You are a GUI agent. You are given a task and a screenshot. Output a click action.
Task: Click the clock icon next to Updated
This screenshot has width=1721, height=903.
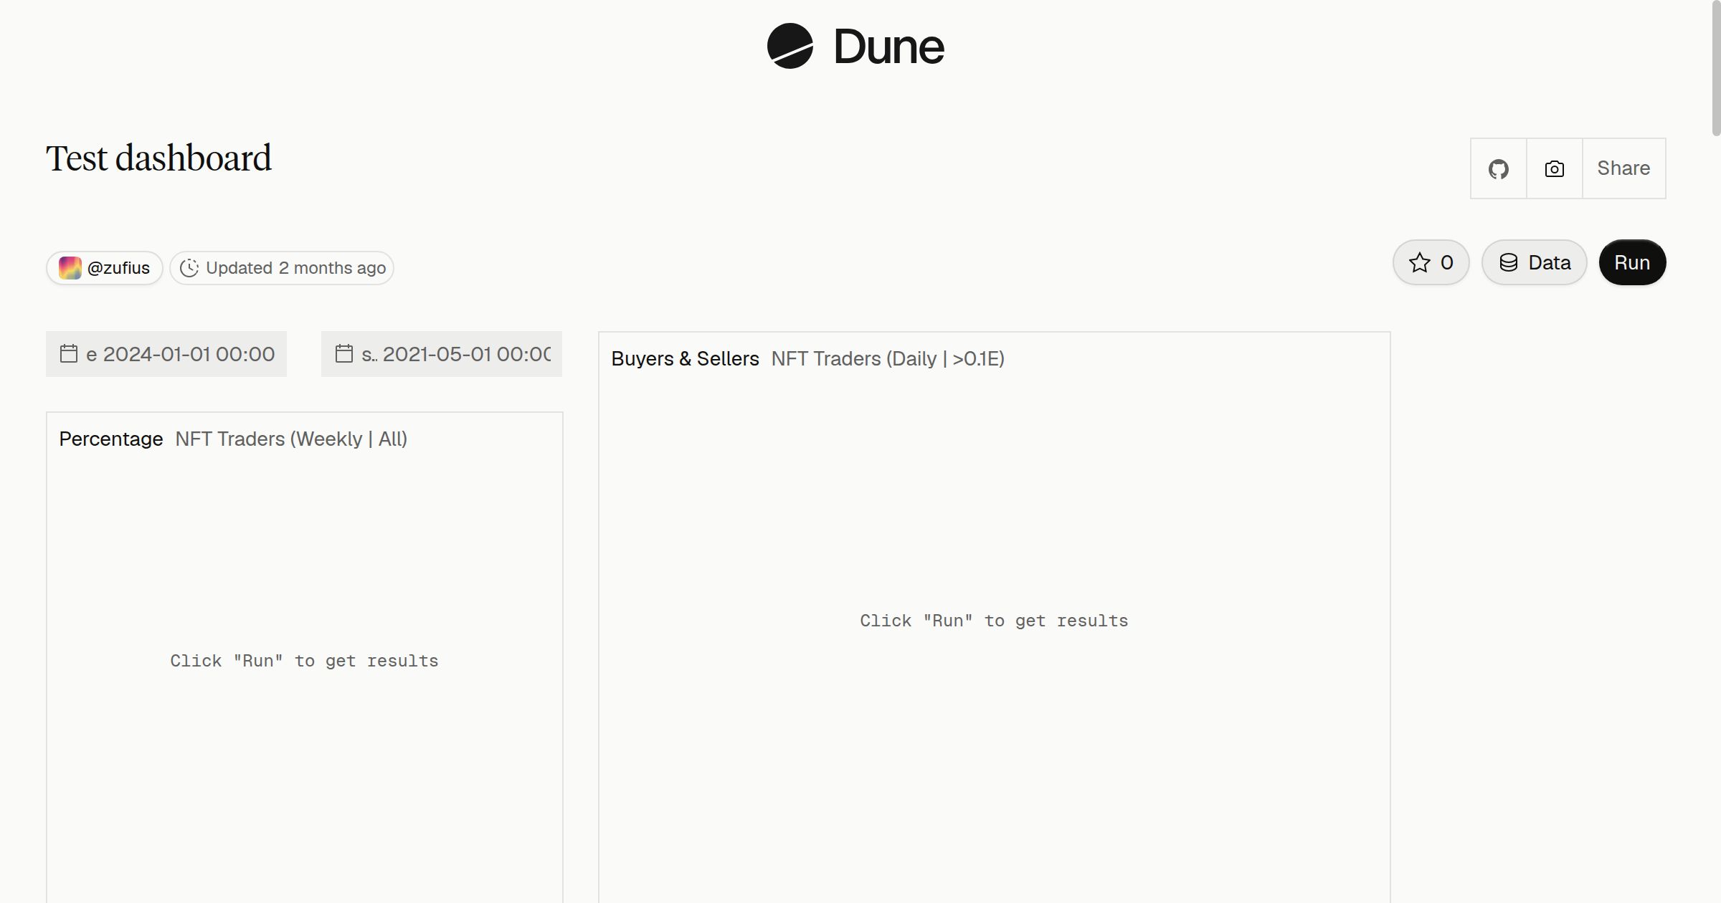pyautogui.click(x=189, y=268)
